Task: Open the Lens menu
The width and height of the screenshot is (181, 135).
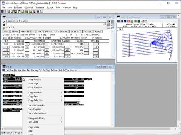Action: pyautogui.click(x=9, y=7)
